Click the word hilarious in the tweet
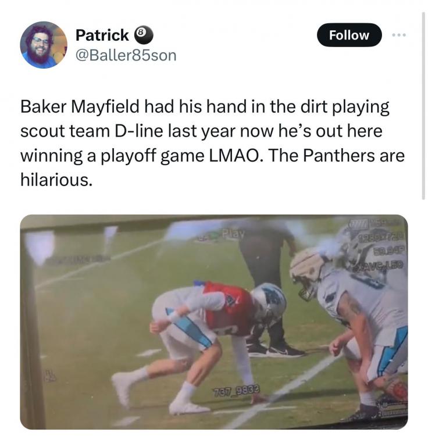Viewport: 428px width, 436px height. pyautogui.click(x=56, y=180)
